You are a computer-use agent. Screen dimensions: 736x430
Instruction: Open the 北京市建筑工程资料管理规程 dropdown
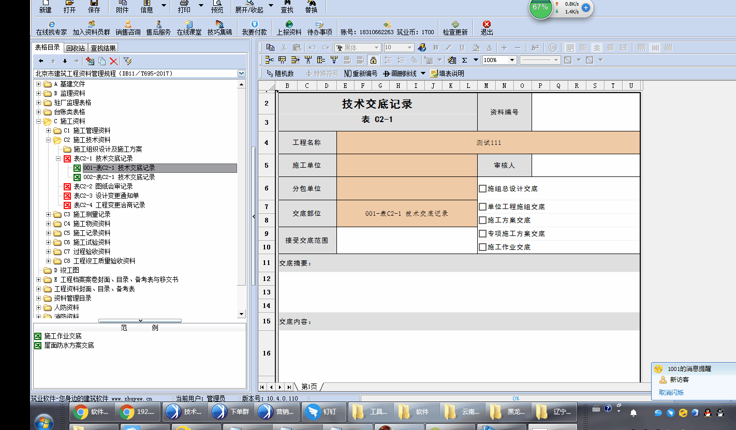point(241,74)
